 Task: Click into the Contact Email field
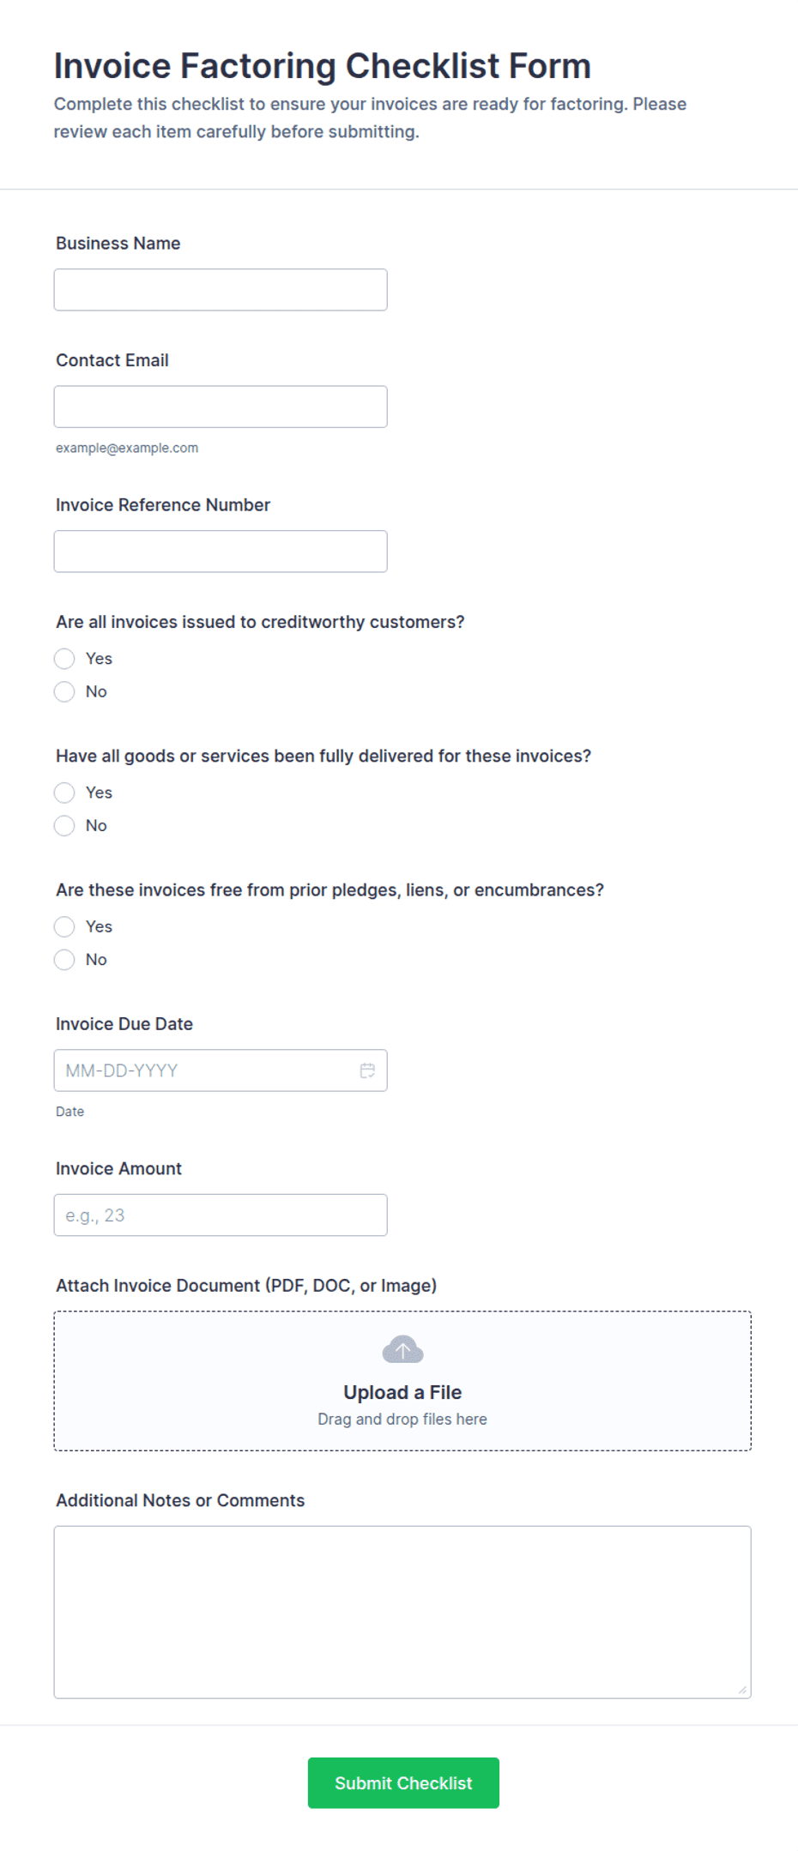(x=221, y=407)
